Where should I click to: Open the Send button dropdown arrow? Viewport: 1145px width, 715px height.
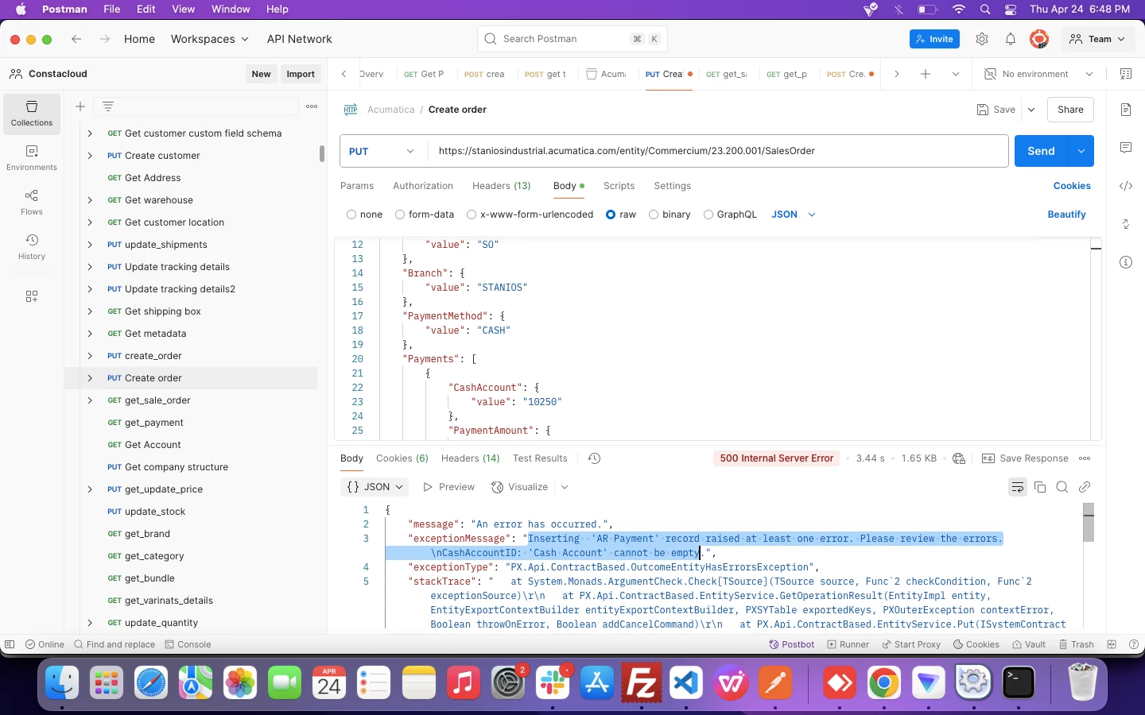tap(1081, 151)
